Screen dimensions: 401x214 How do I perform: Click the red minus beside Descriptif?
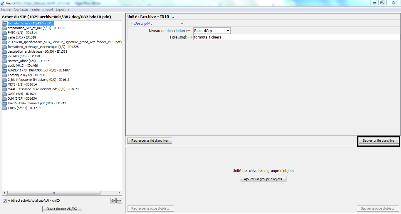[182, 24]
